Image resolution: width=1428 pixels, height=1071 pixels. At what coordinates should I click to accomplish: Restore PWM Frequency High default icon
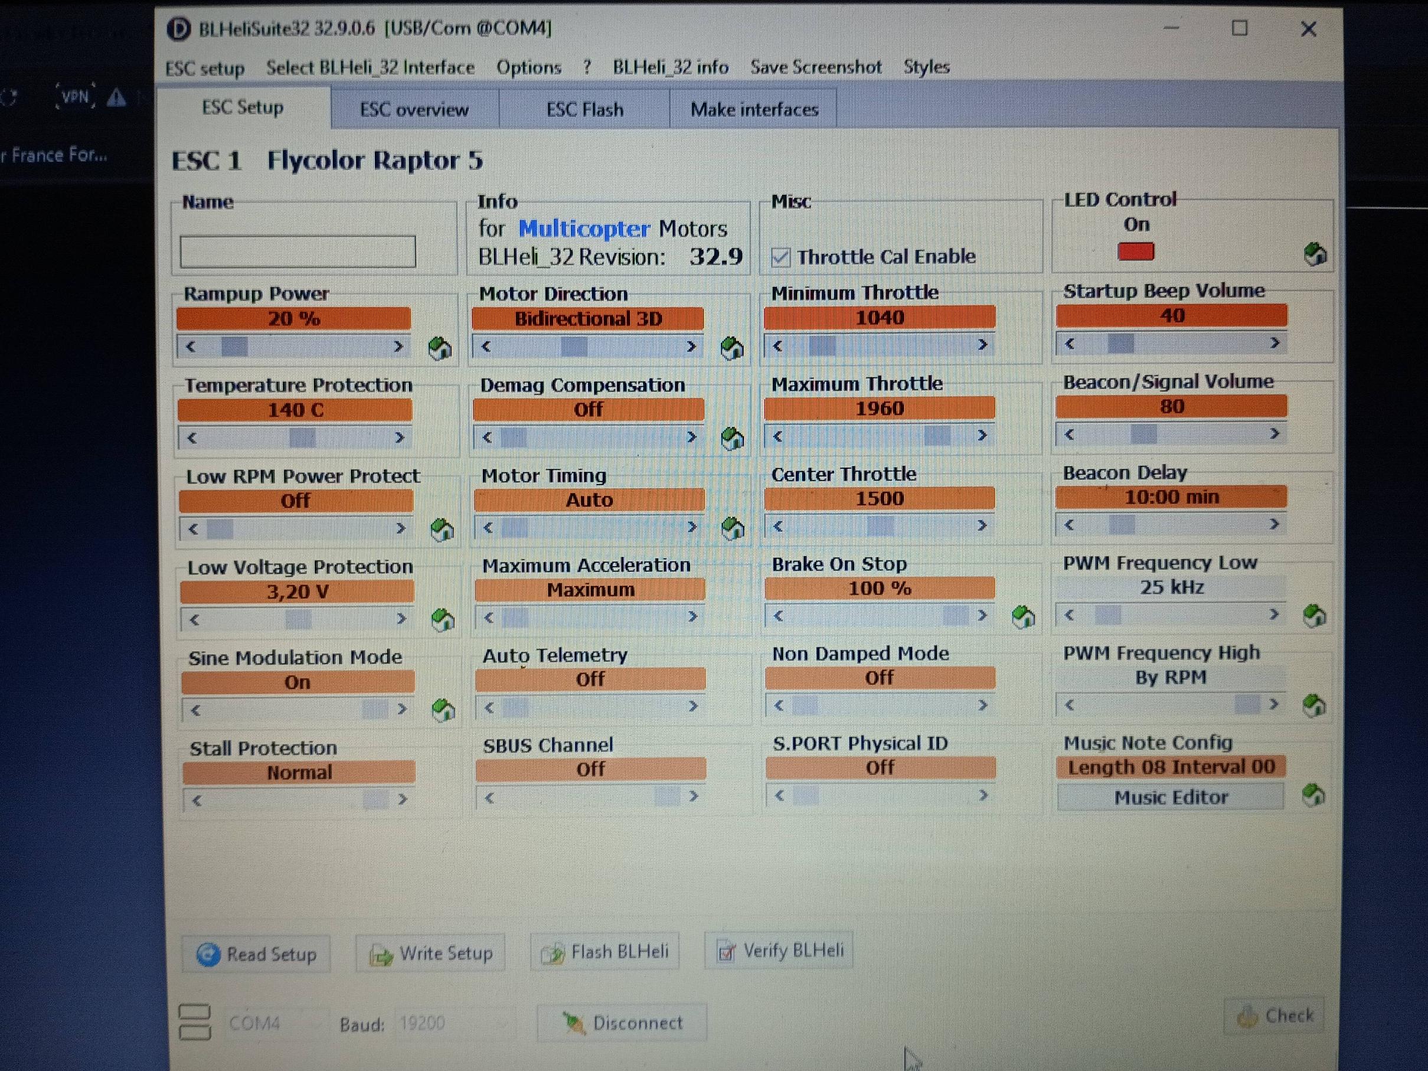[1313, 705]
